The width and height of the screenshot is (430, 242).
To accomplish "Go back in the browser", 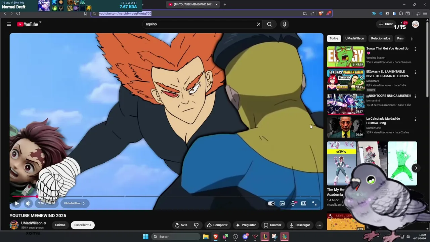I will (x=5, y=13).
